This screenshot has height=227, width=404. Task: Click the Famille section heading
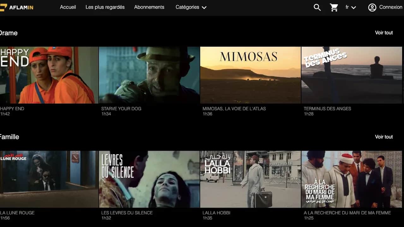[x=9, y=137]
